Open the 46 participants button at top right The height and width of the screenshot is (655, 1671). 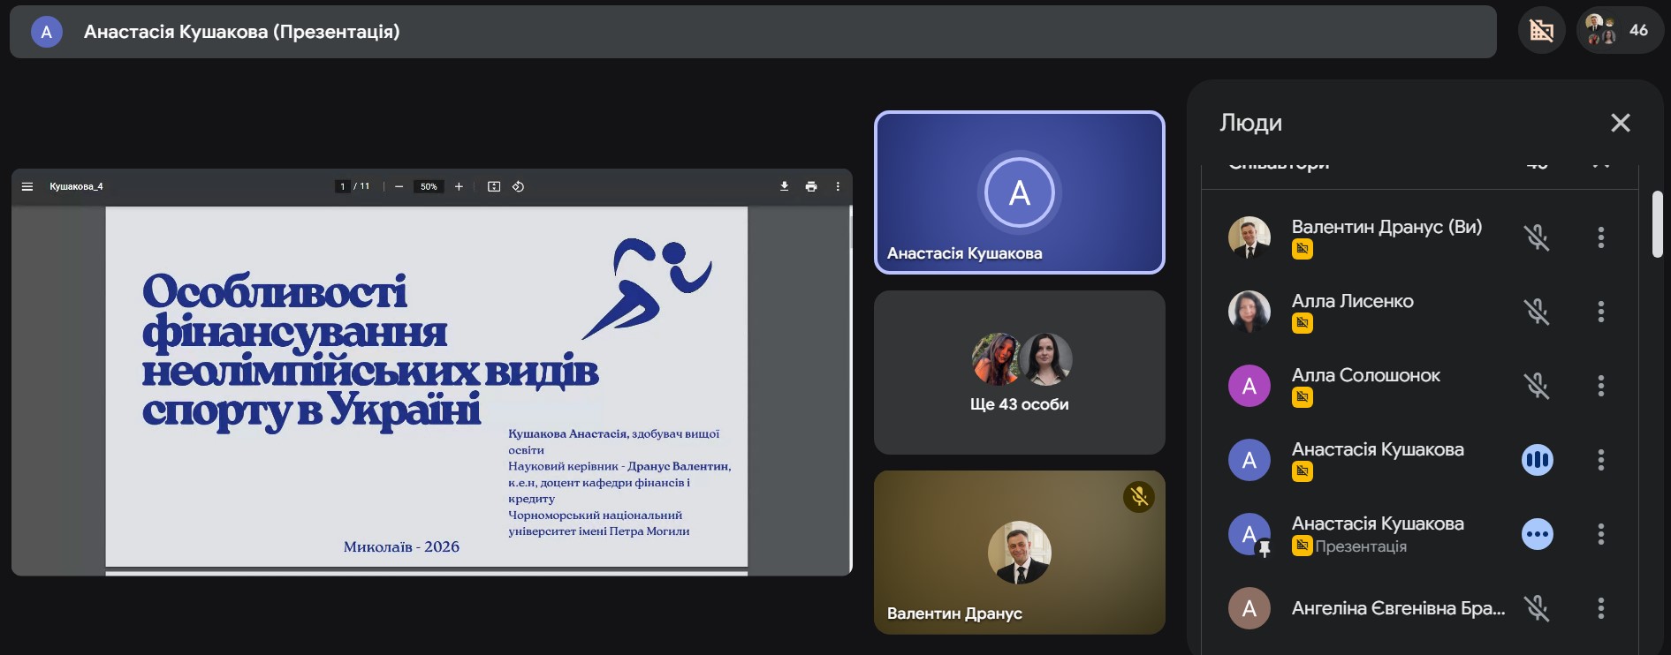(1619, 31)
